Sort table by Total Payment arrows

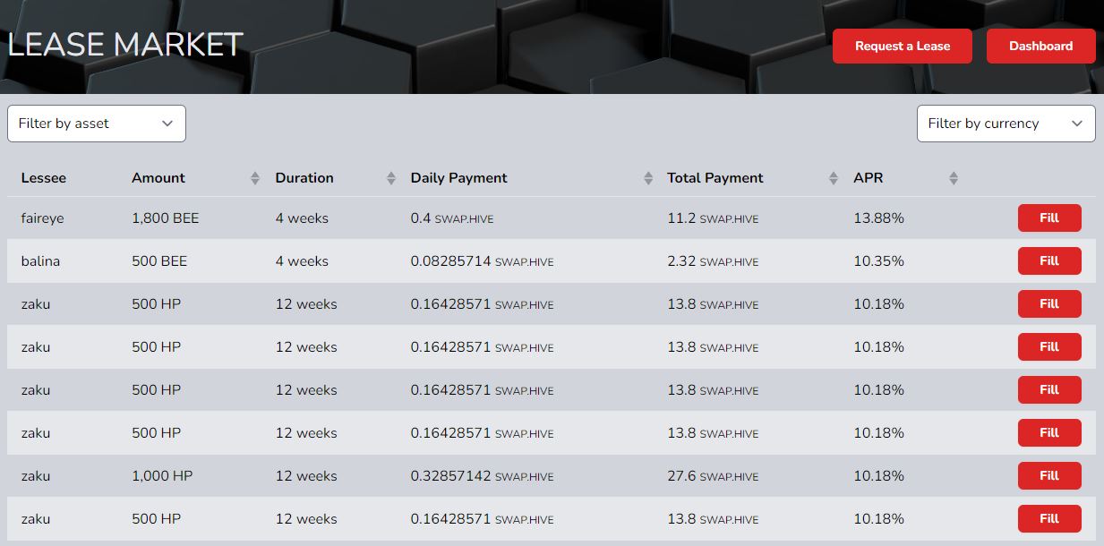(834, 178)
